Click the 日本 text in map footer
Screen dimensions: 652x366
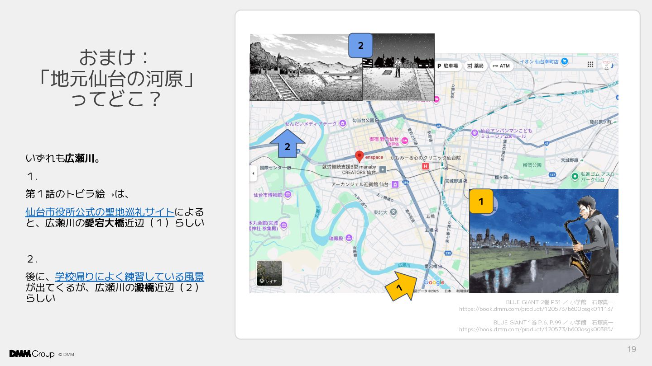(x=448, y=291)
